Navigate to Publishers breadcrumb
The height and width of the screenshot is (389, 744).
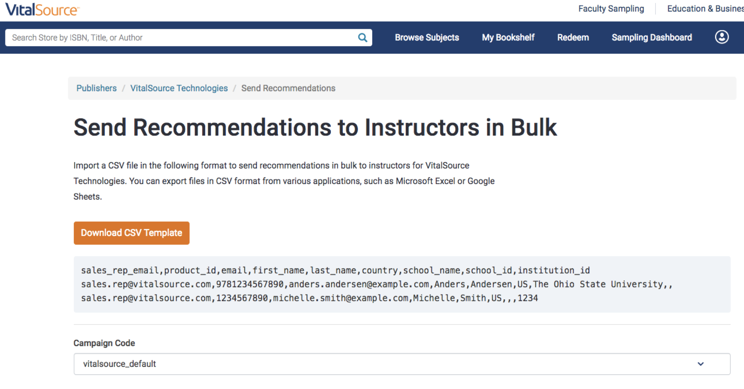point(96,88)
